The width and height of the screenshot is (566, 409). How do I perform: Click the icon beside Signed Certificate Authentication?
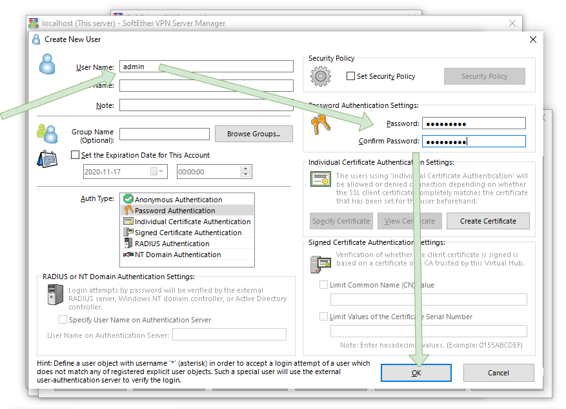[x=128, y=233]
